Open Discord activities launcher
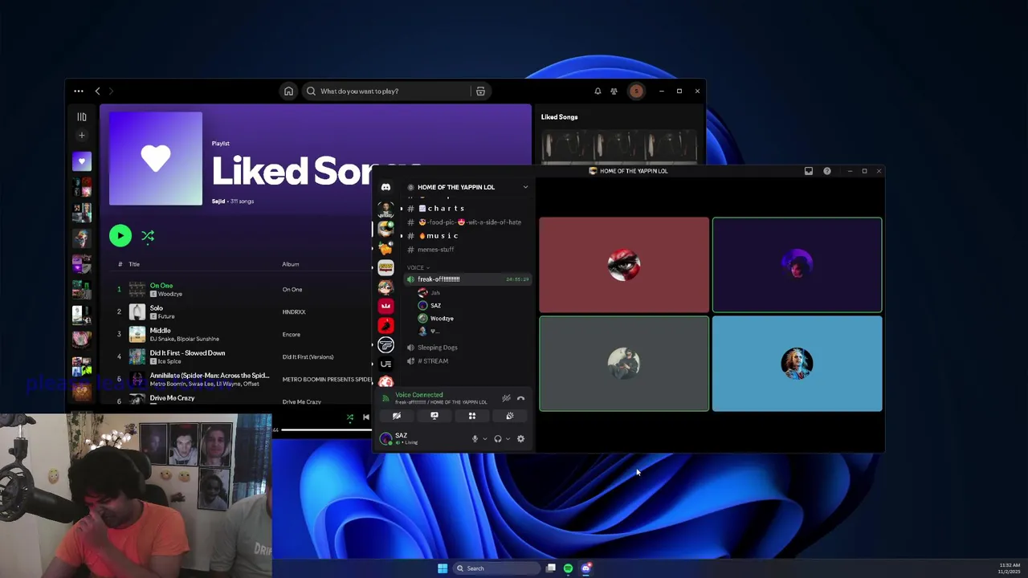The width and height of the screenshot is (1028, 578). click(x=472, y=416)
